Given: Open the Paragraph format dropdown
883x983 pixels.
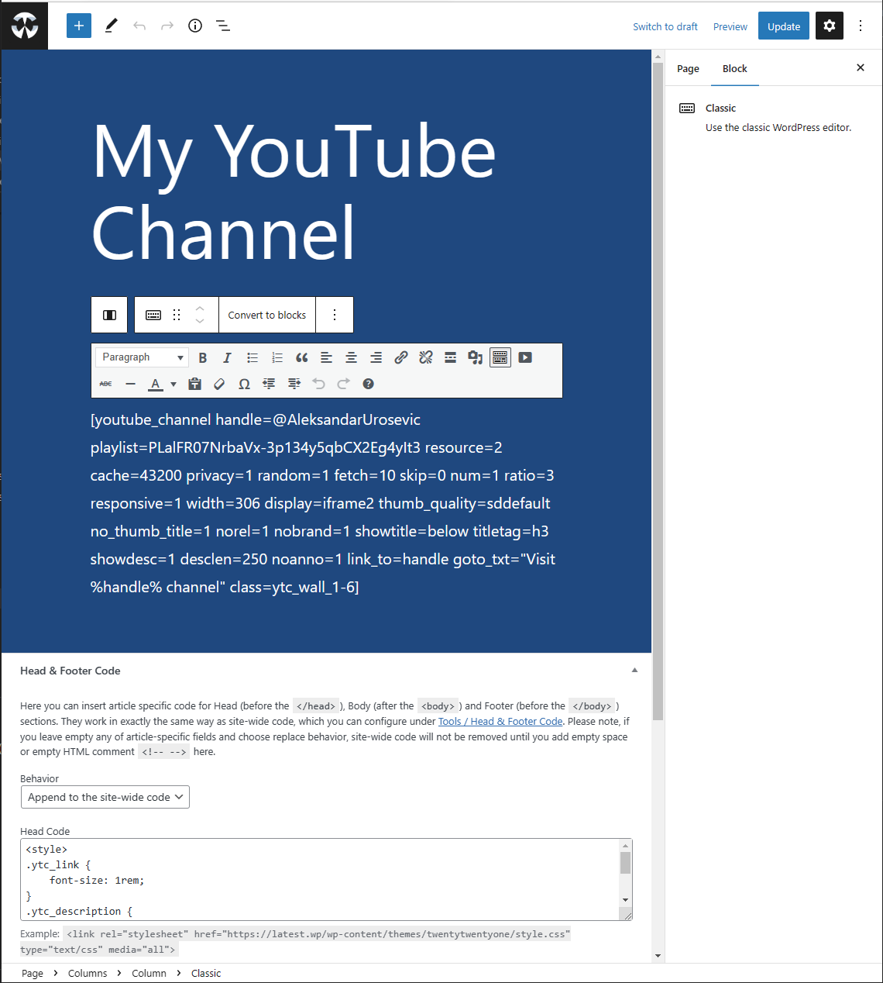Looking at the screenshot, I should (143, 357).
